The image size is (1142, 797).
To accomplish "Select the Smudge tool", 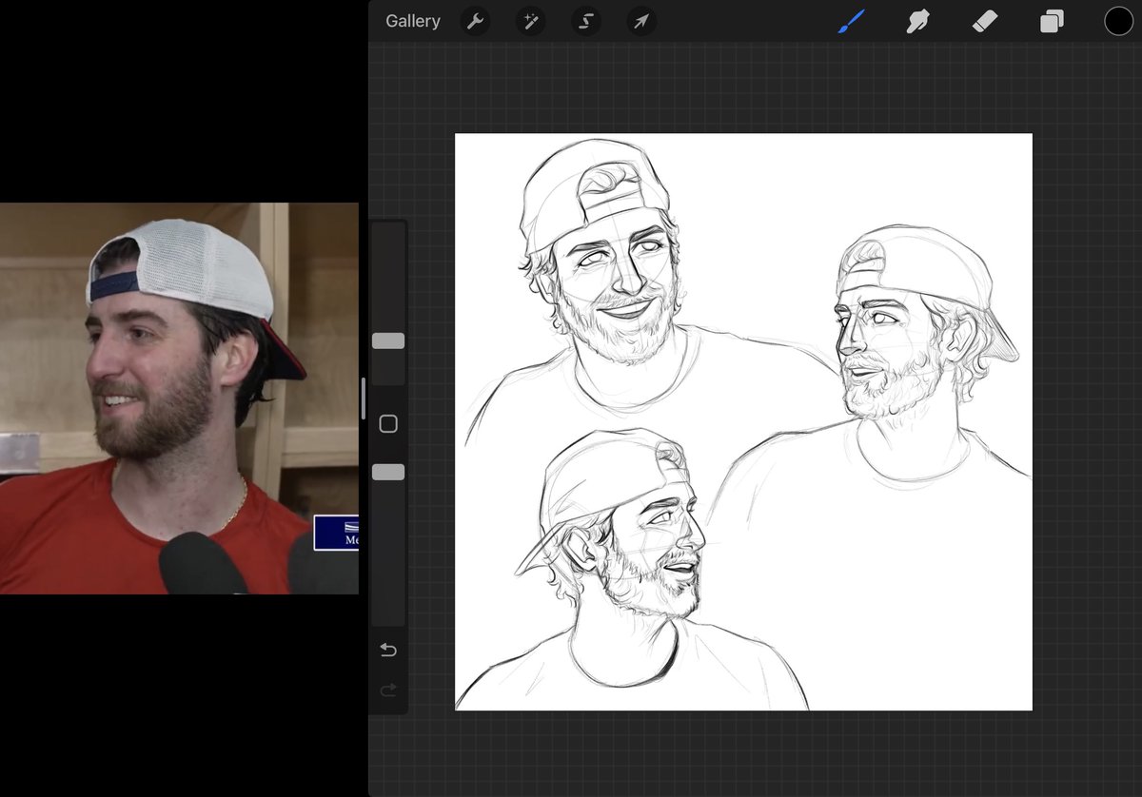I will click(917, 21).
